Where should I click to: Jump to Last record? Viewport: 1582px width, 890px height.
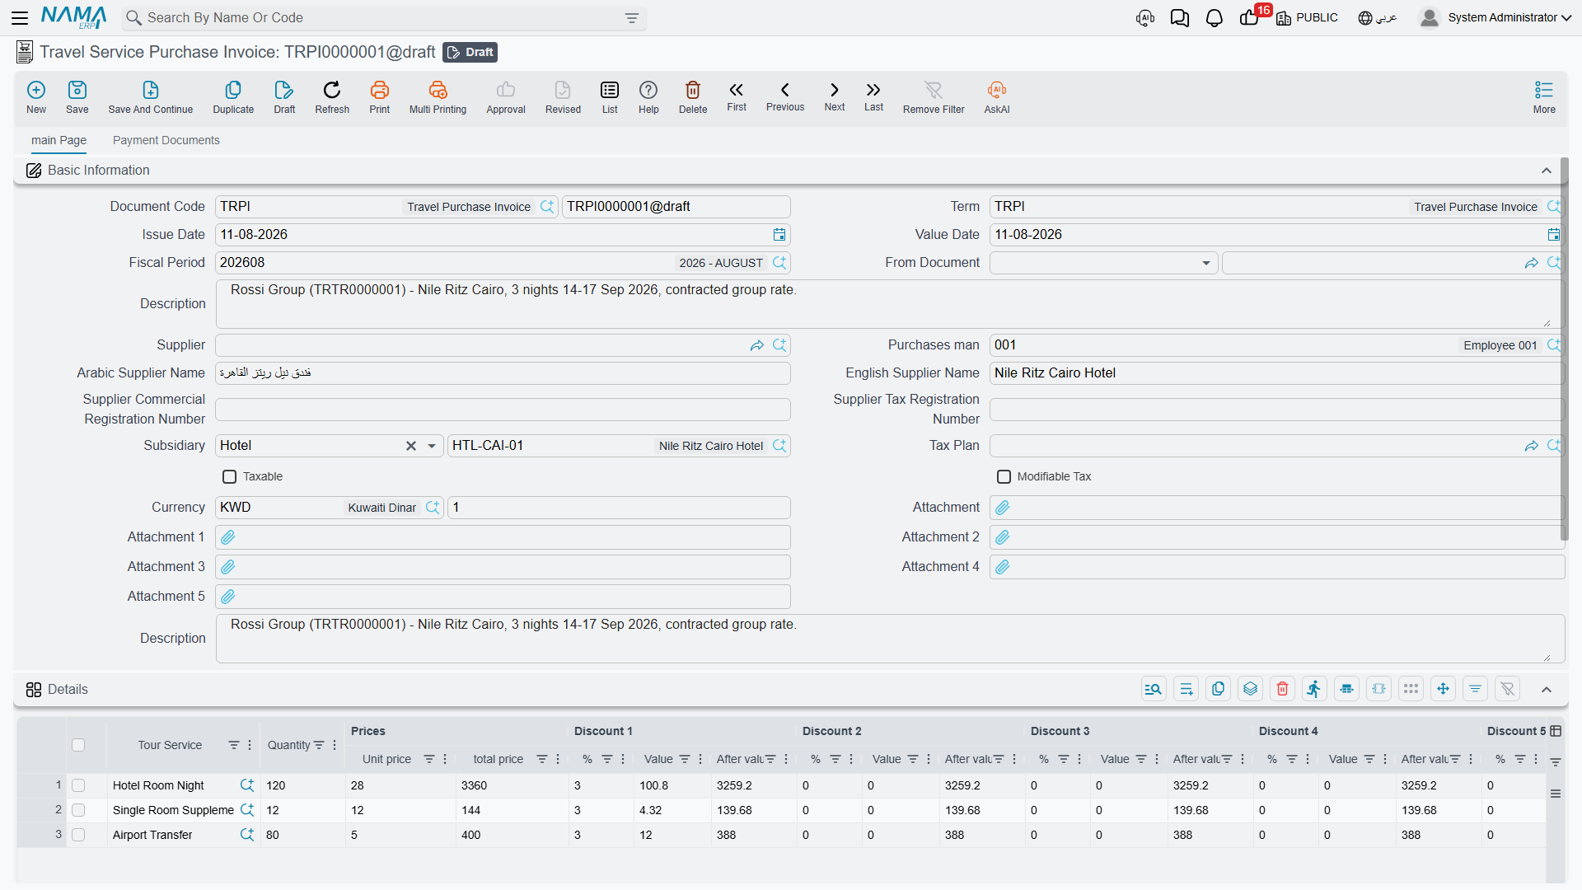pos(873,96)
